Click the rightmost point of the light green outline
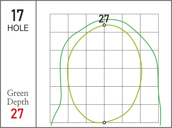Image resolution: width=172 pixels, height=128 pixels. 142,70
